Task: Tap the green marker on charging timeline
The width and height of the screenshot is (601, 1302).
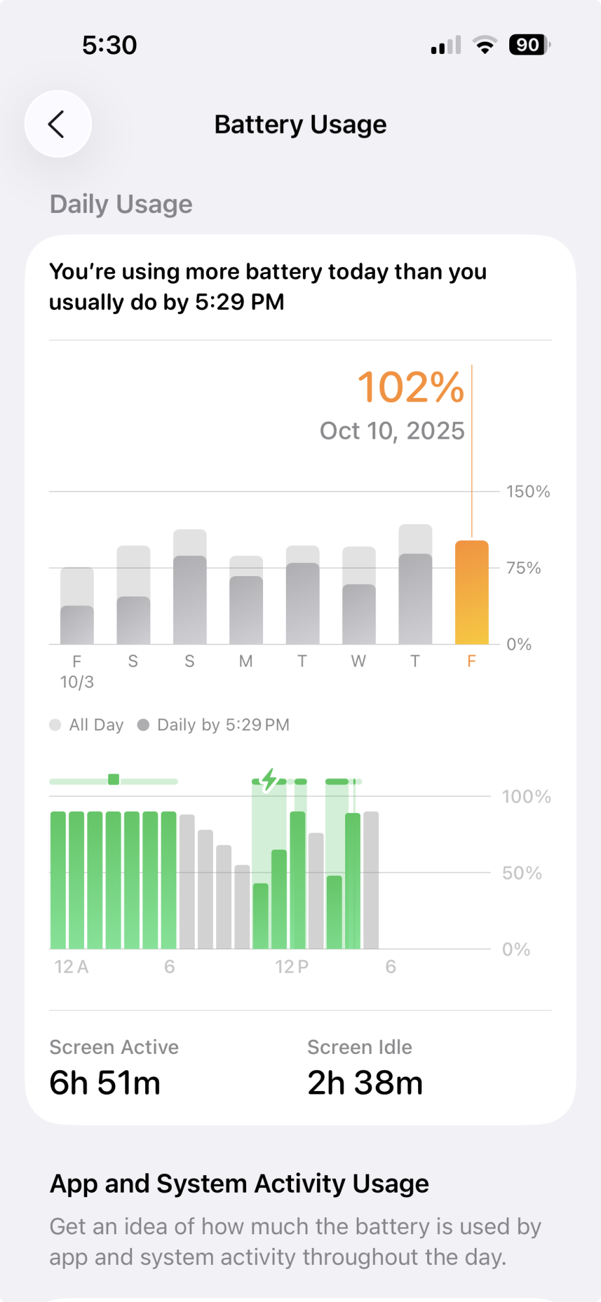Action: (113, 779)
